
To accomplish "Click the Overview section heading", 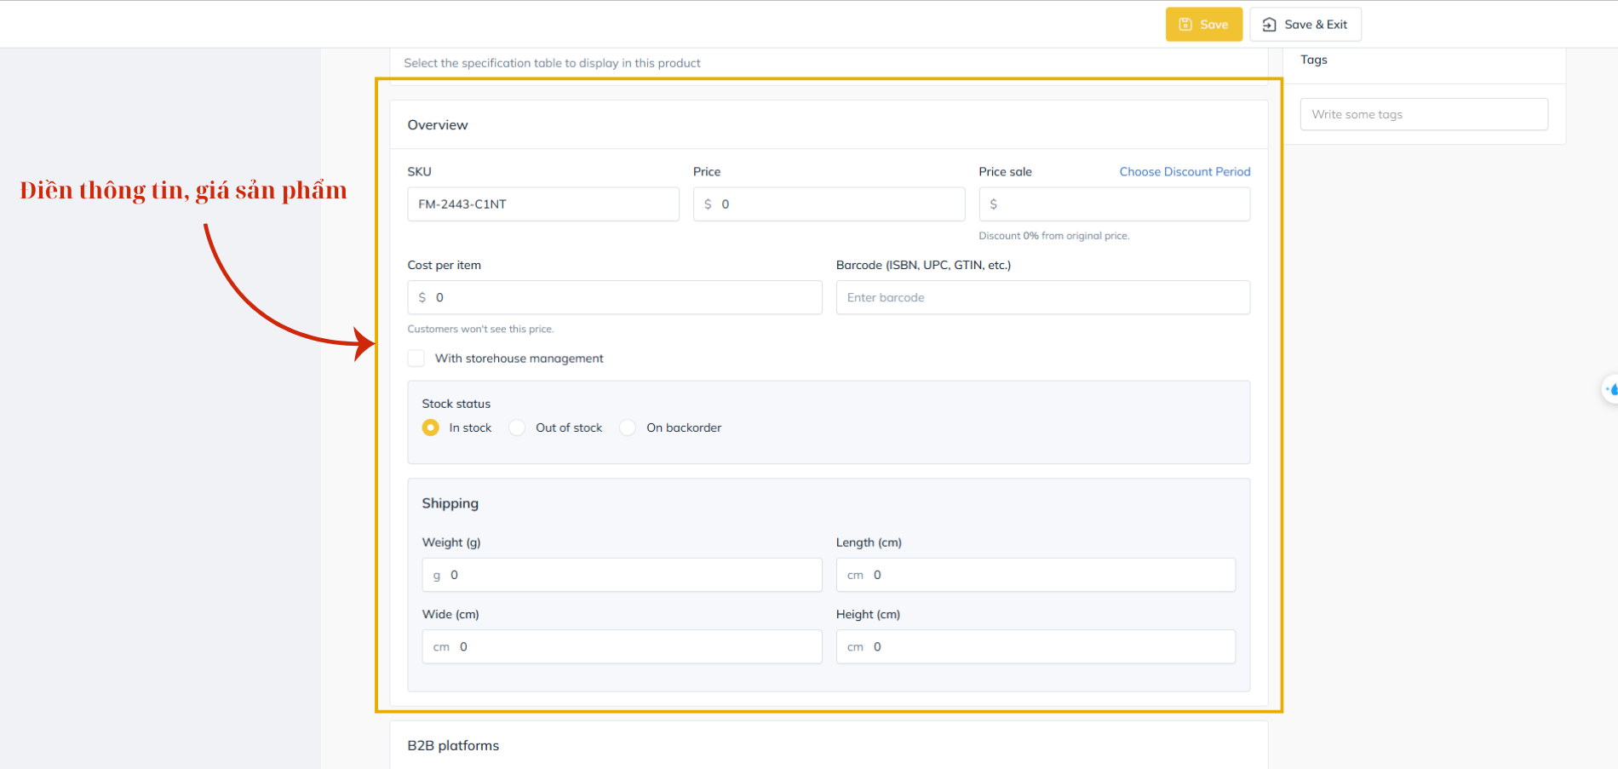I will (x=438, y=125).
